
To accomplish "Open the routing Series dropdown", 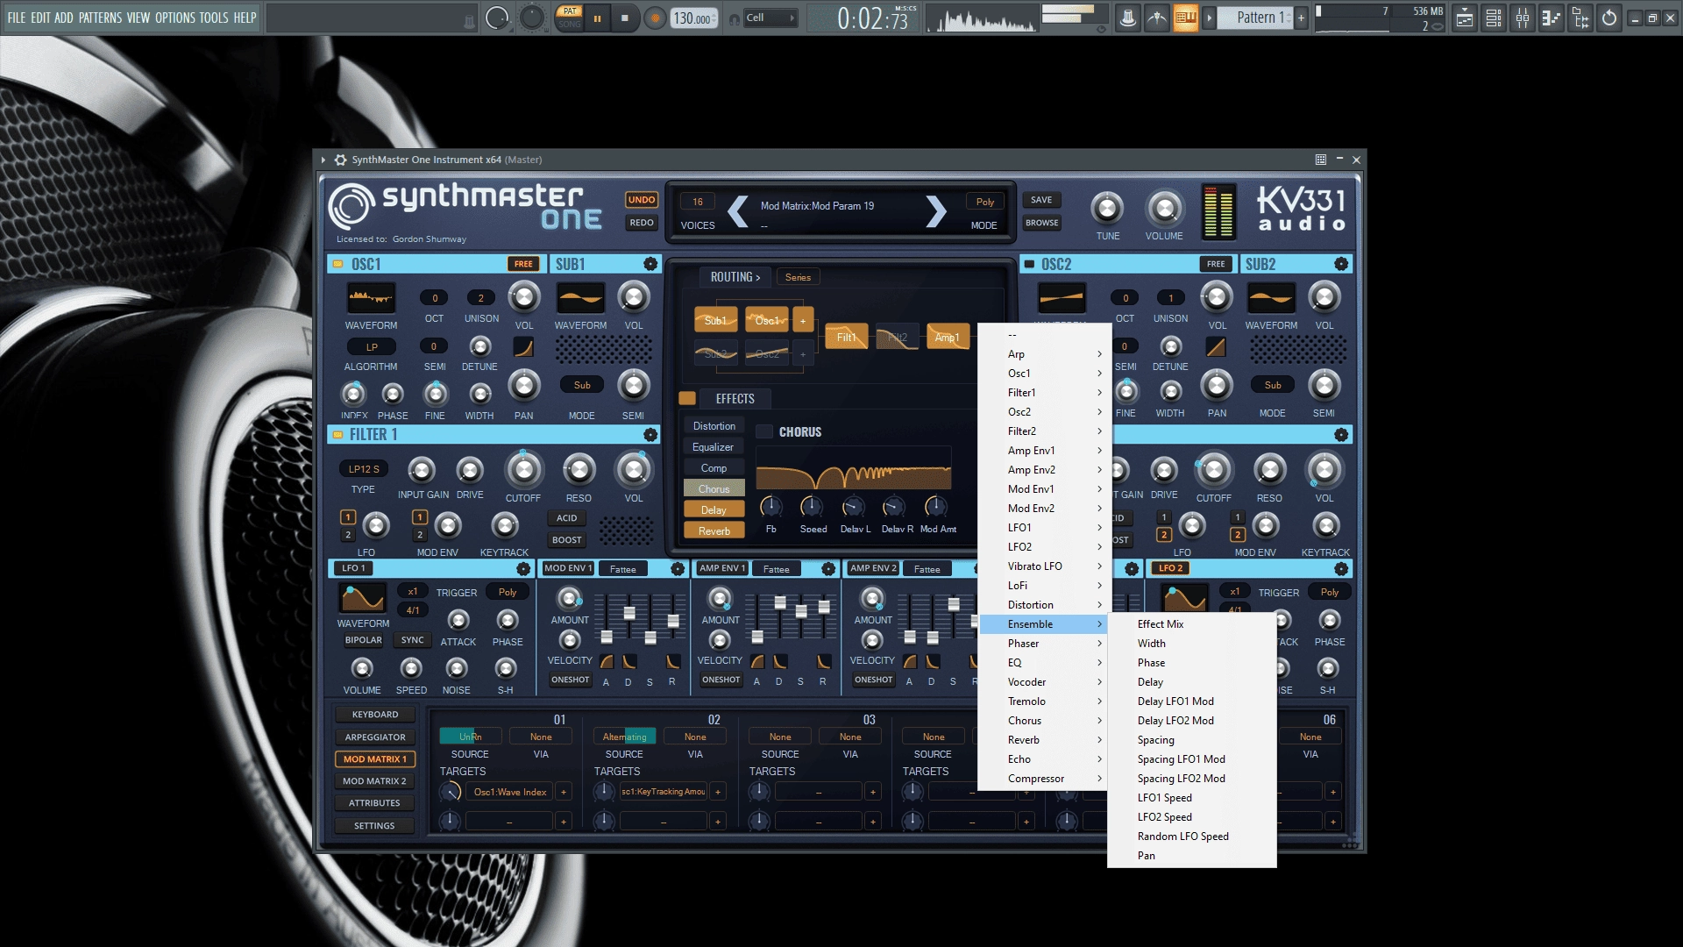I will tap(798, 277).
